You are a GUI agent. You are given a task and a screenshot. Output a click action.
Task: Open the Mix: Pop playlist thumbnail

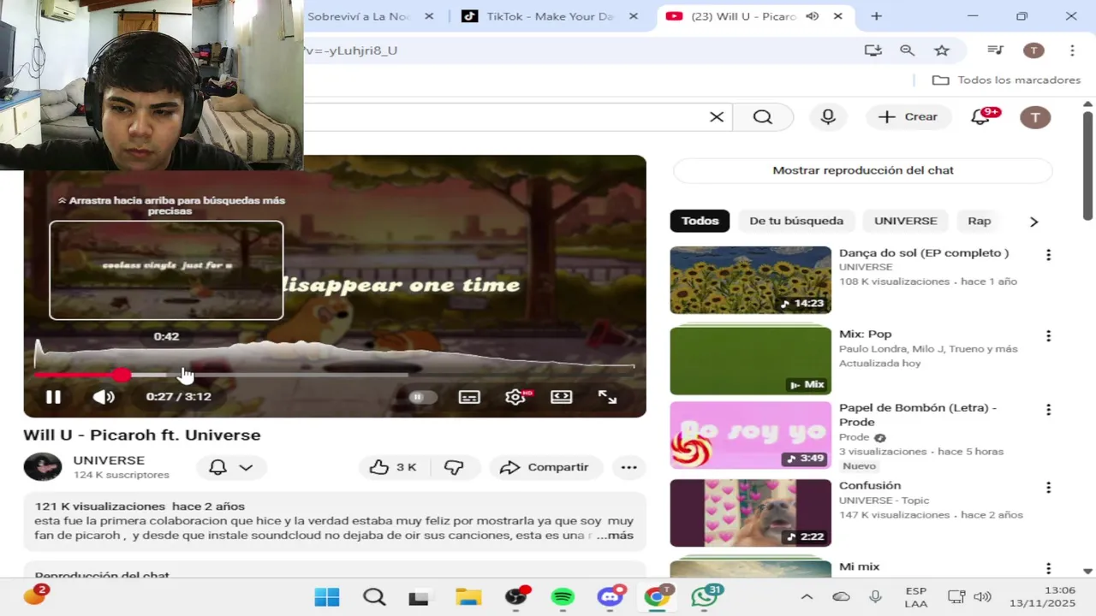point(750,360)
